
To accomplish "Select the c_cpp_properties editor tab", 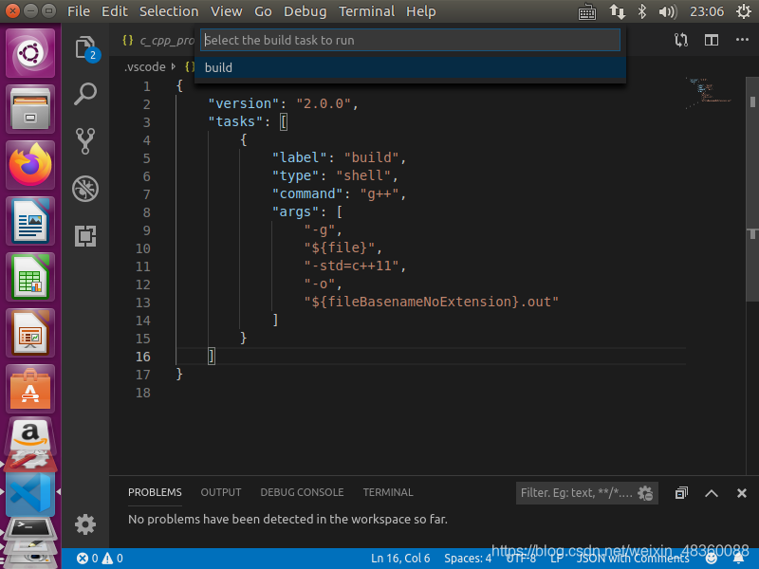I will coord(157,40).
